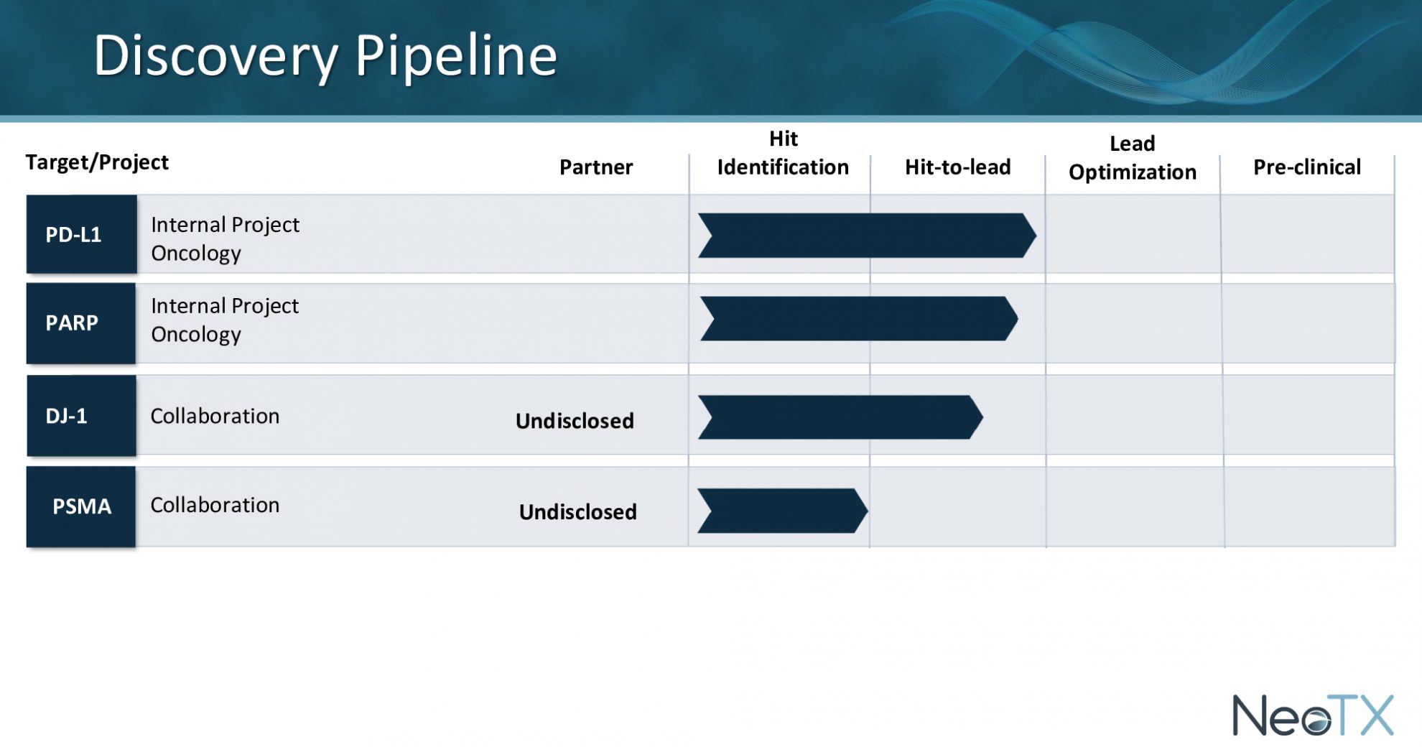Click the PSMA target box
This screenshot has height=747, width=1422.
[81, 506]
